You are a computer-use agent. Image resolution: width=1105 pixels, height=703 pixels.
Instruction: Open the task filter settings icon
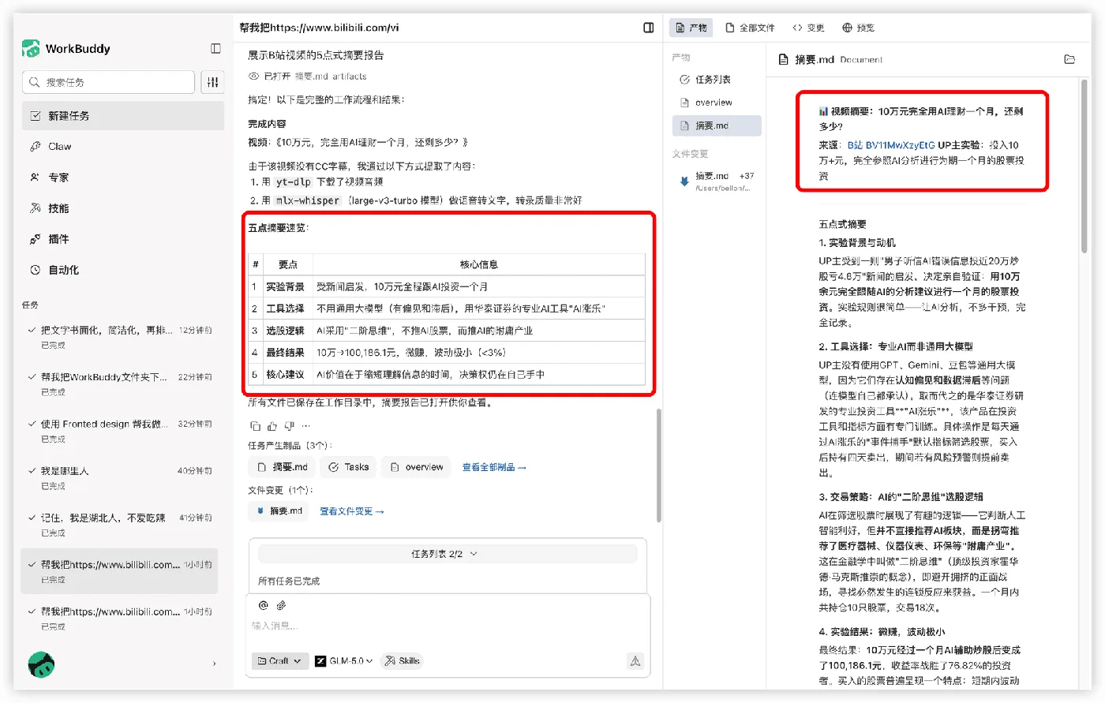click(x=212, y=82)
